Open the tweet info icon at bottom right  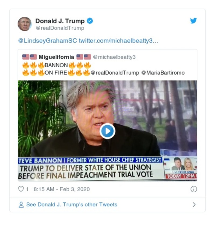pyautogui.click(x=194, y=189)
